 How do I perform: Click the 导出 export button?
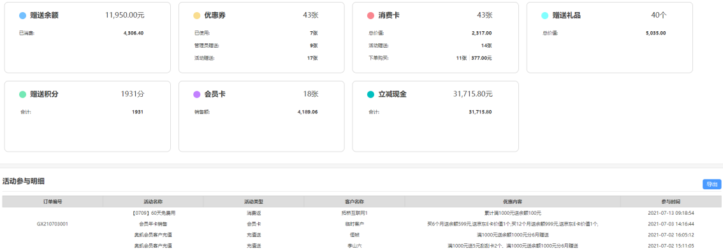(x=712, y=184)
